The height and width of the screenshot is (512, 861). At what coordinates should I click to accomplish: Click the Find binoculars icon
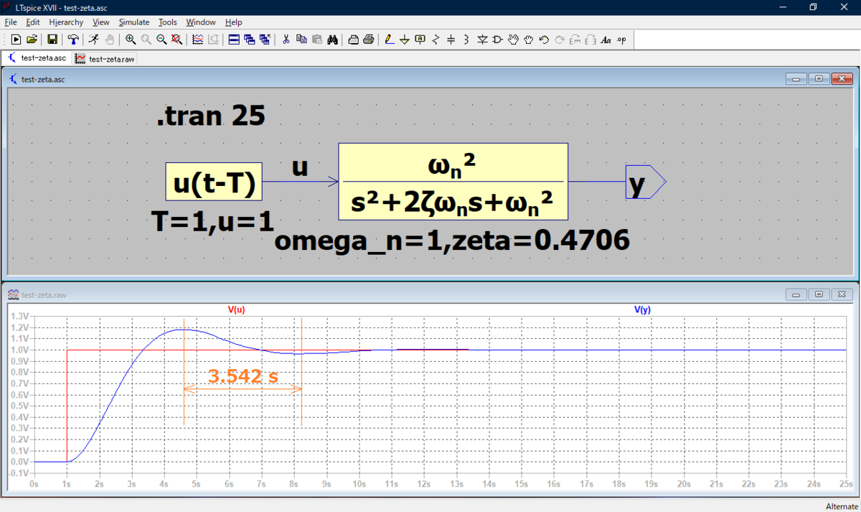332,39
